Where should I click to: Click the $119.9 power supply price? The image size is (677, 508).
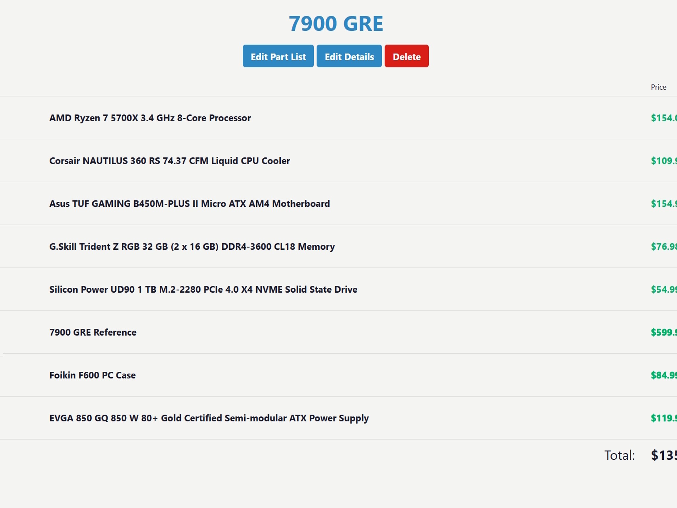coord(664,418)
